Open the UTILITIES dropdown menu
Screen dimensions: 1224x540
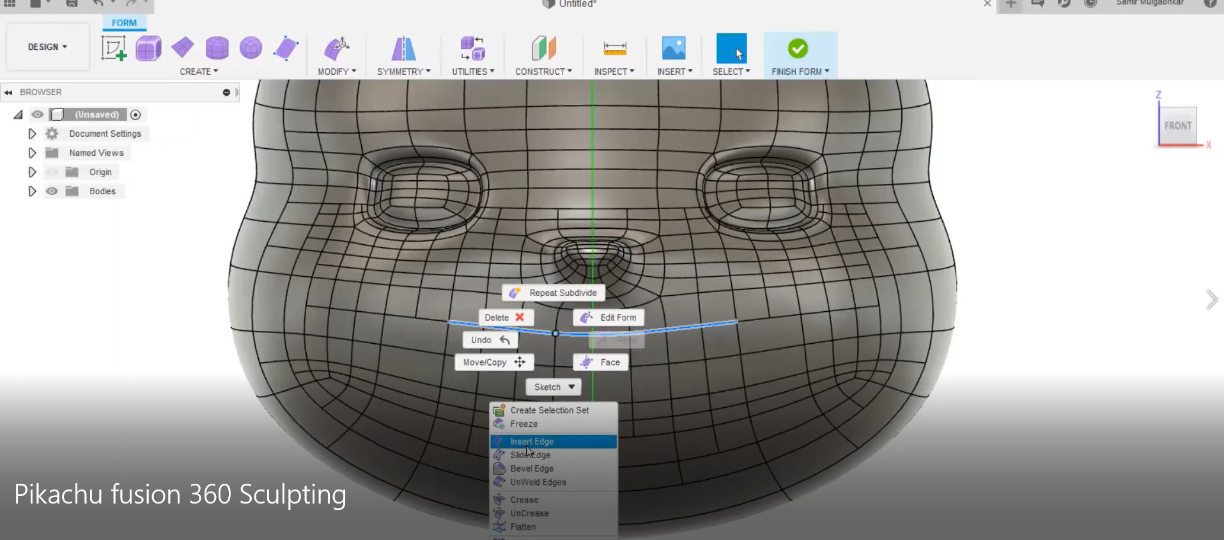click(473, 72)
